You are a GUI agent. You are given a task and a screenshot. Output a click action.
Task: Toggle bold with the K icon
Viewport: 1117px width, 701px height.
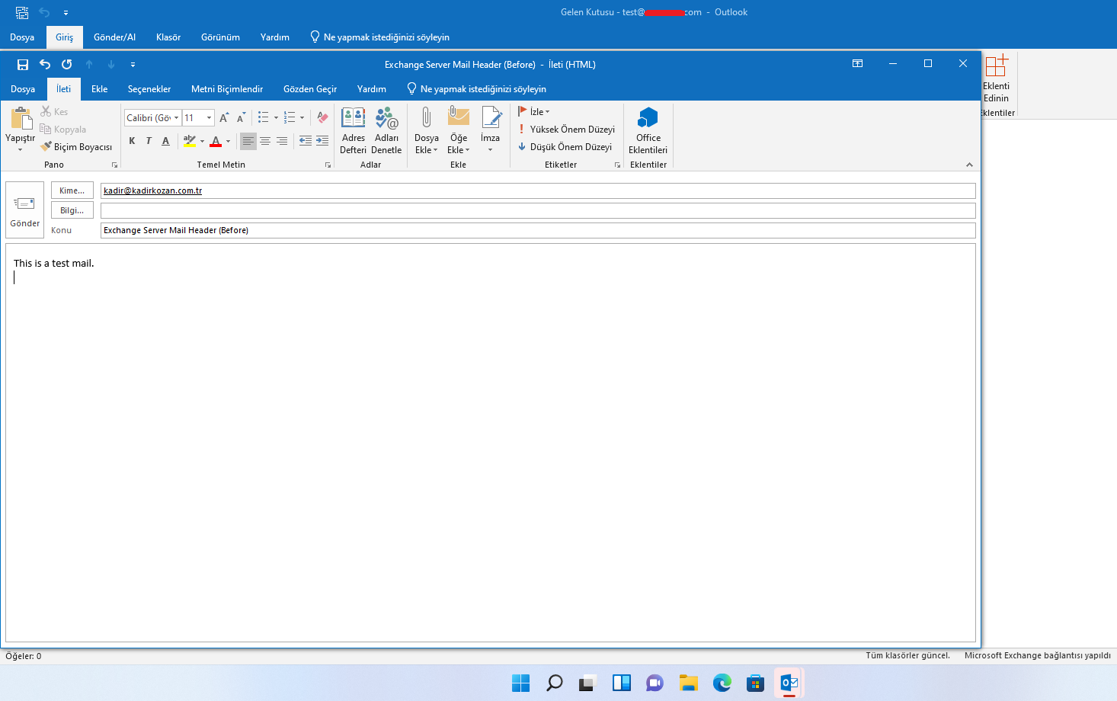(x=131, y=140)
